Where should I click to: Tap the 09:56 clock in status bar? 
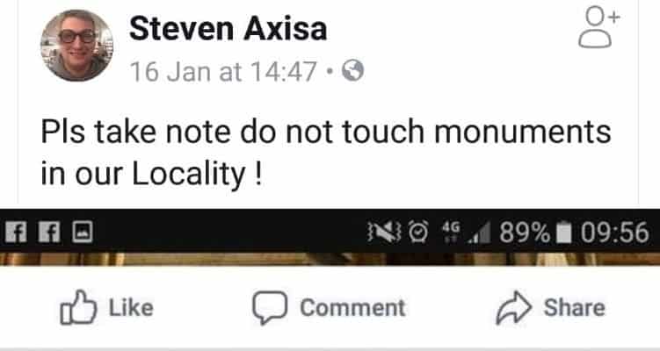[614, 233]
